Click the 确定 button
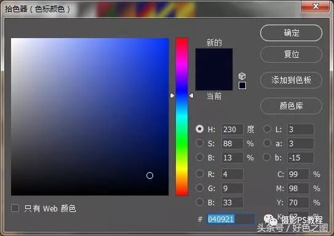This screenshot has height=236, width=334. pos(291,33)
